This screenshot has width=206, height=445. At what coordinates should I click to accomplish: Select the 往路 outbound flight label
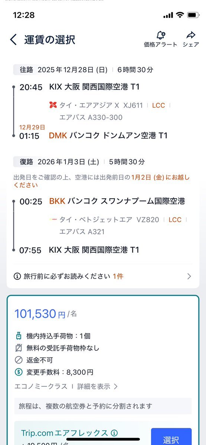click(x=26, y=69)
